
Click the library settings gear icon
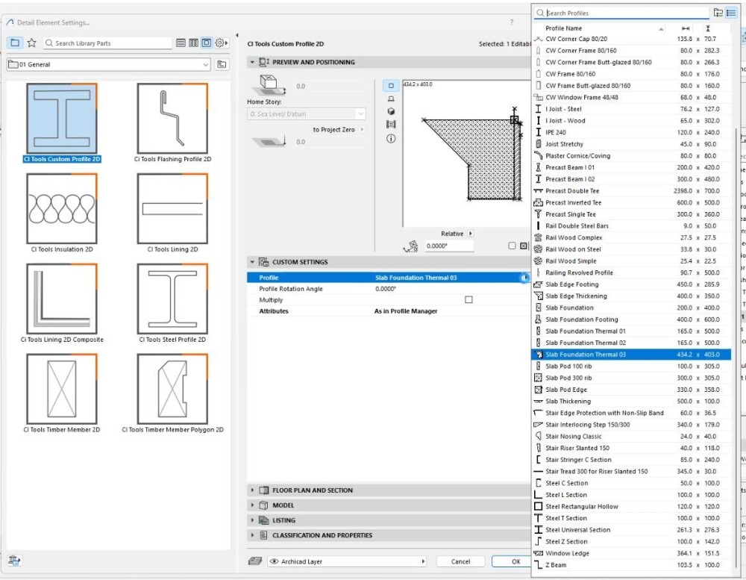221,43
